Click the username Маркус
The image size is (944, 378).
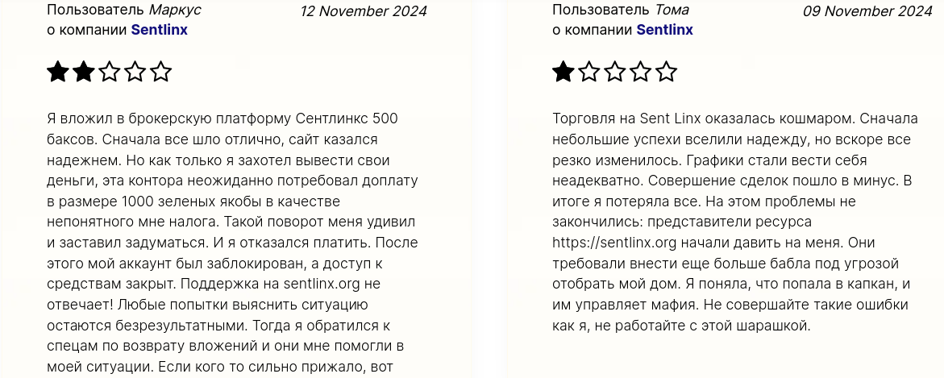point(175,10)
